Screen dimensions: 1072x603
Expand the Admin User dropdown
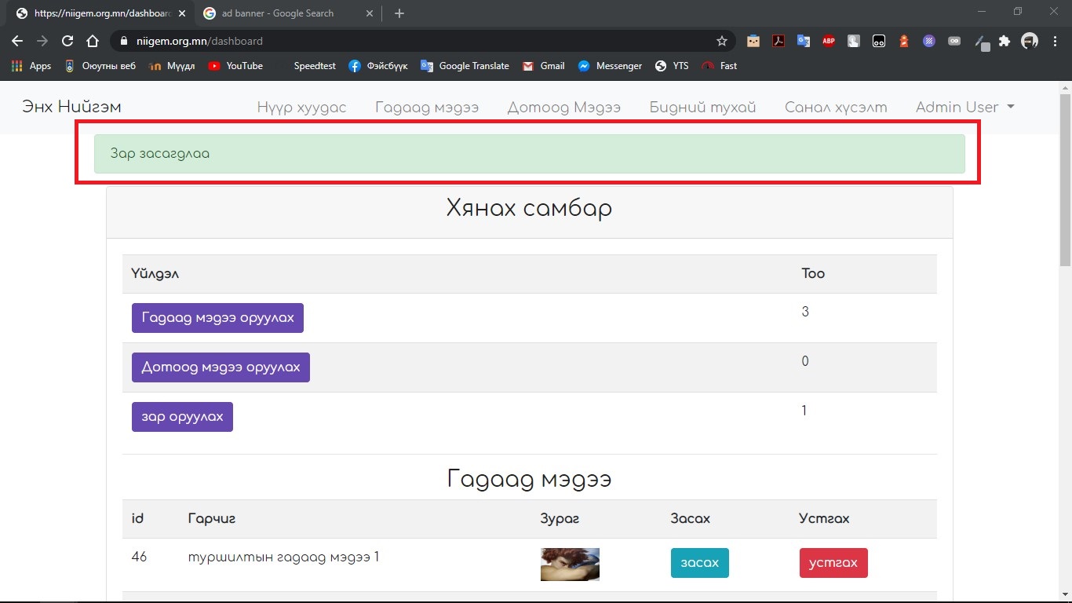click(964, 108)
